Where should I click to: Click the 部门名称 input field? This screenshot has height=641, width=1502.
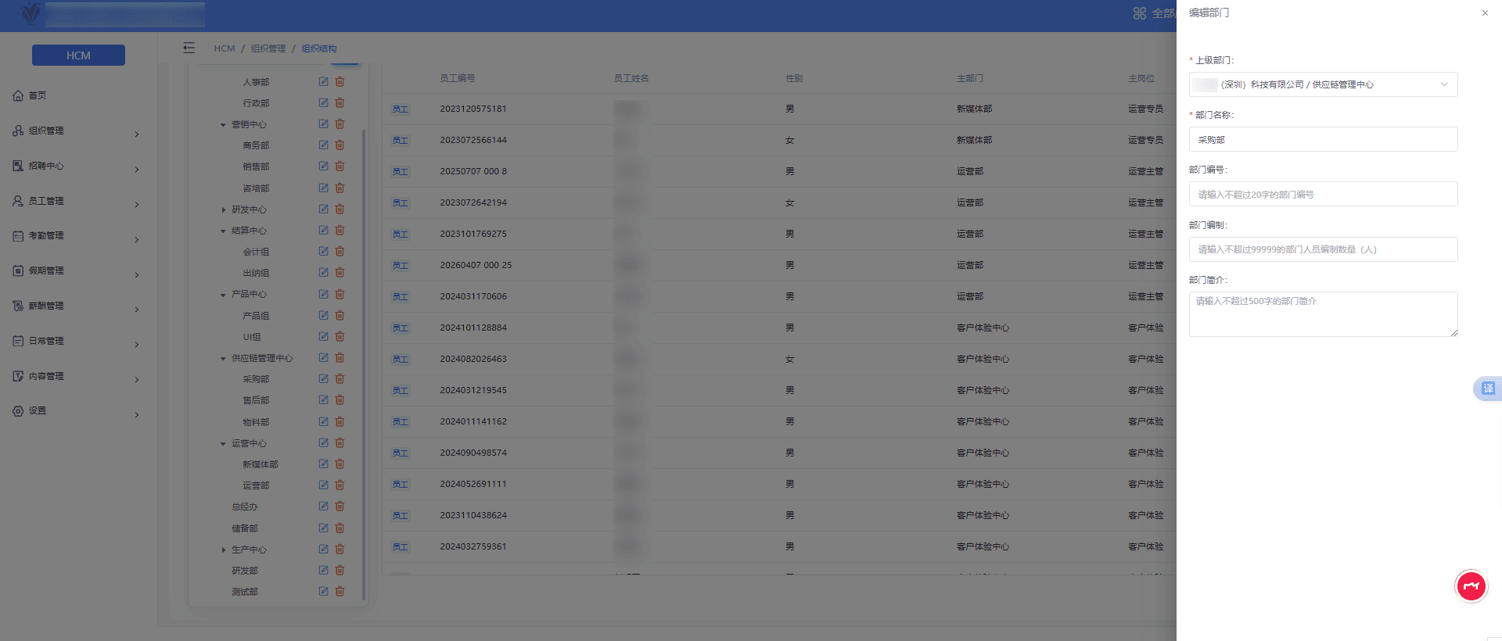(1322, 140)
